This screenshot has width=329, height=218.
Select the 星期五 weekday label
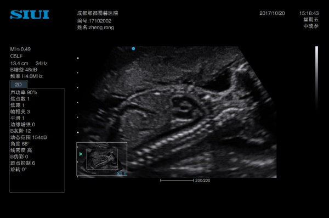[311, 20]
